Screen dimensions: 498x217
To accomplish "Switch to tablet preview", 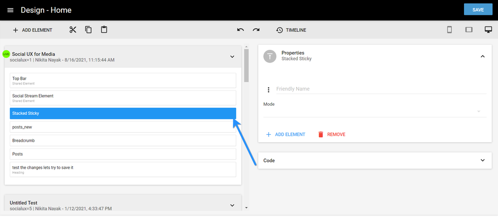I will point(469,30).
